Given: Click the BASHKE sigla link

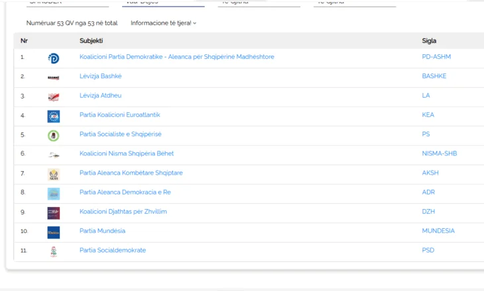Looking at the screenshot, I should tap(434, 76).
